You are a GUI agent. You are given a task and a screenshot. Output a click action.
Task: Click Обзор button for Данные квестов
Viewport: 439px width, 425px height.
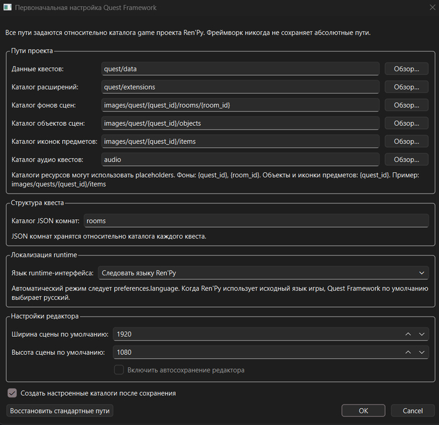pos(406,69)
